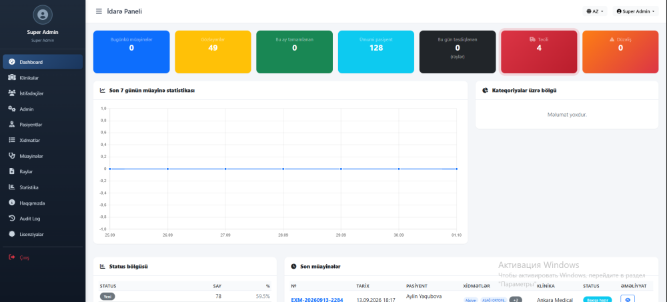
Task: Go to İstifadəçilər page
Action: tap(43, 93)
